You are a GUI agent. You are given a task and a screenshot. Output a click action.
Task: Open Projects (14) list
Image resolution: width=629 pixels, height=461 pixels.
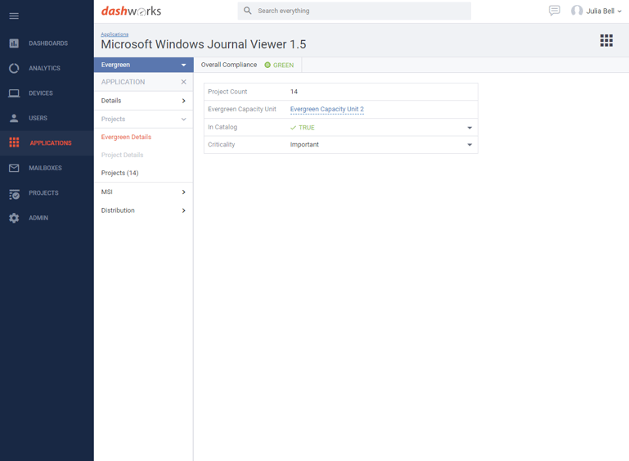(119, 173)
